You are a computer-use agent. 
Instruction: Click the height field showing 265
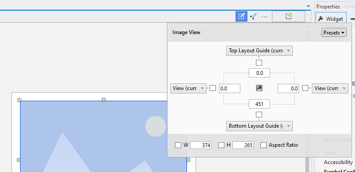[243, 145]
